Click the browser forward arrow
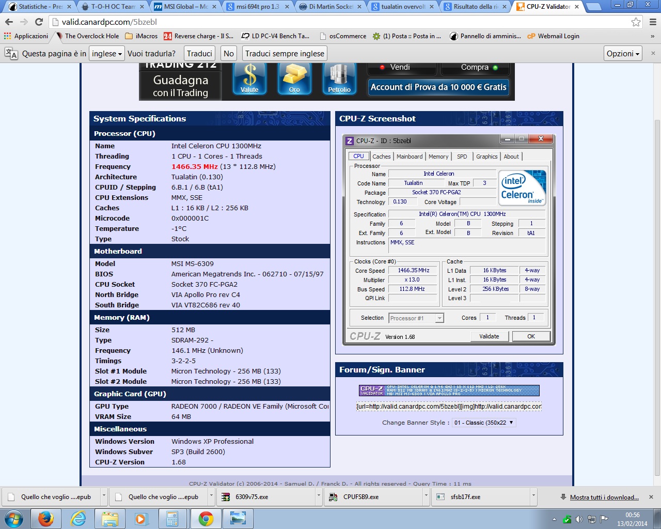The image size is (661, 529). [24, 22]
